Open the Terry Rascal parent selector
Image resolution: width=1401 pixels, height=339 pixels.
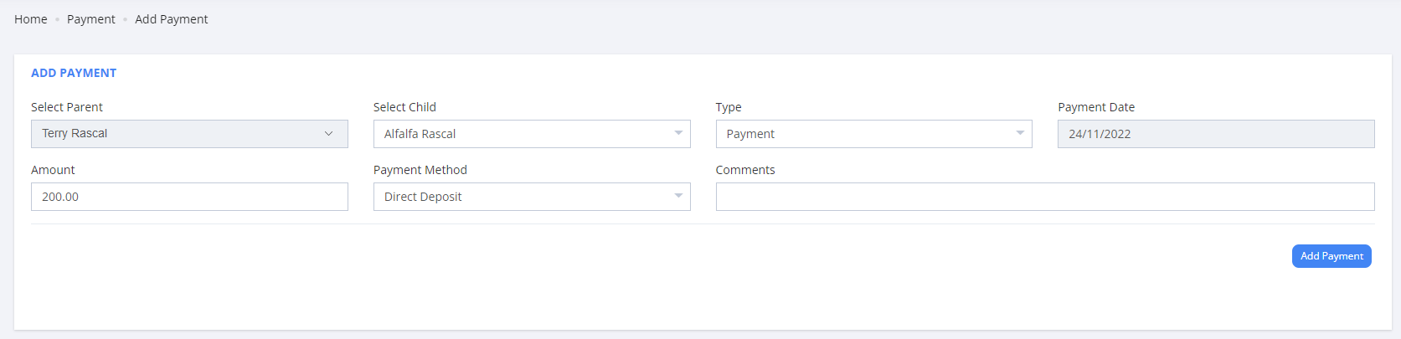point(188,134)
